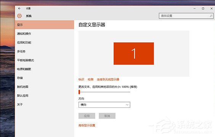Select 显示 in the sidebar
Screen dimensions: 215x137
(45, 25)
